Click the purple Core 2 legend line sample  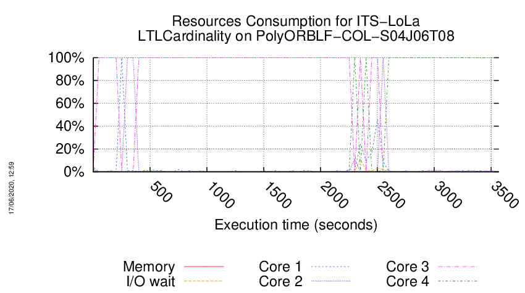pos(330,281)
